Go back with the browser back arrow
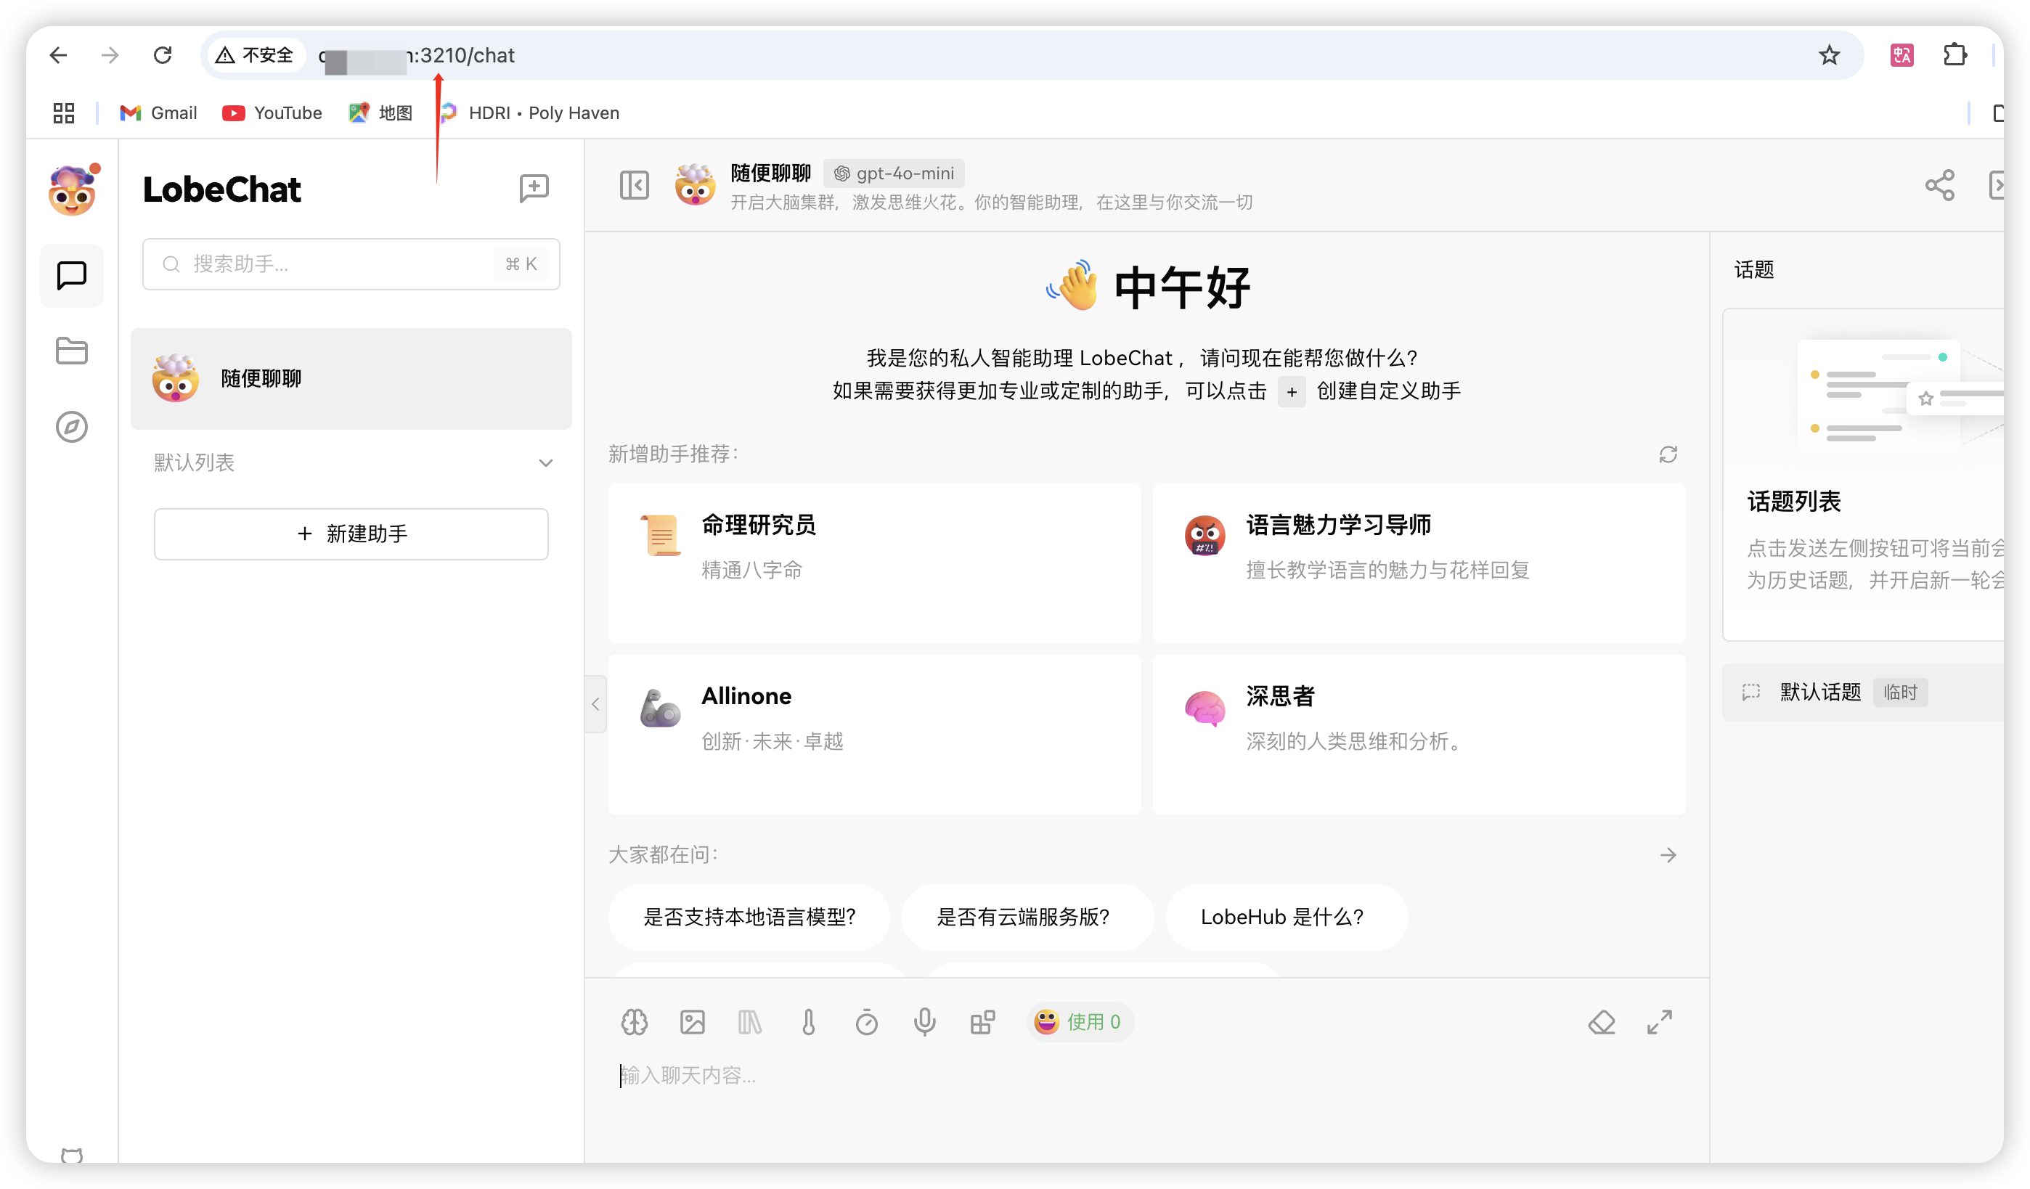 click(x=58, y=54)
